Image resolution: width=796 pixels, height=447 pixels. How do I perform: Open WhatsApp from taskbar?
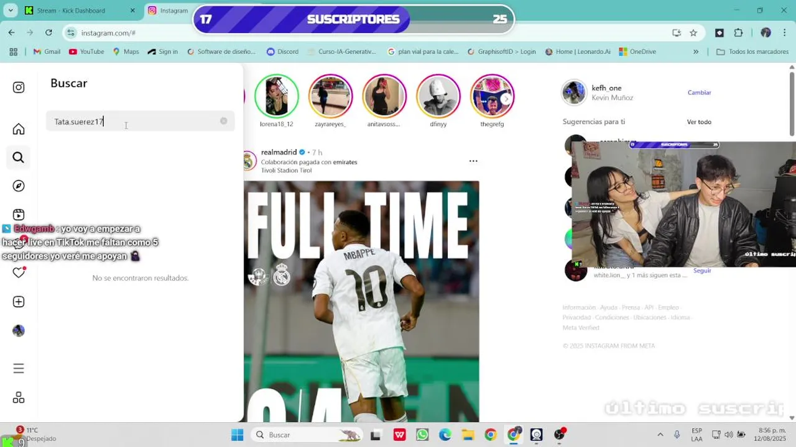pyautogui.click(x=422, y=435)
